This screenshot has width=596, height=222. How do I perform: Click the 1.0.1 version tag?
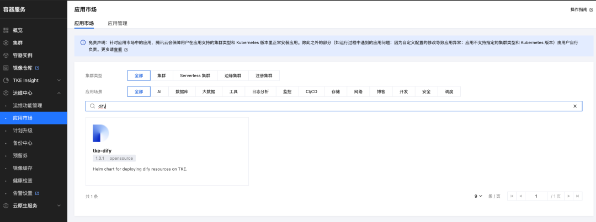click(x=99, y=158)
